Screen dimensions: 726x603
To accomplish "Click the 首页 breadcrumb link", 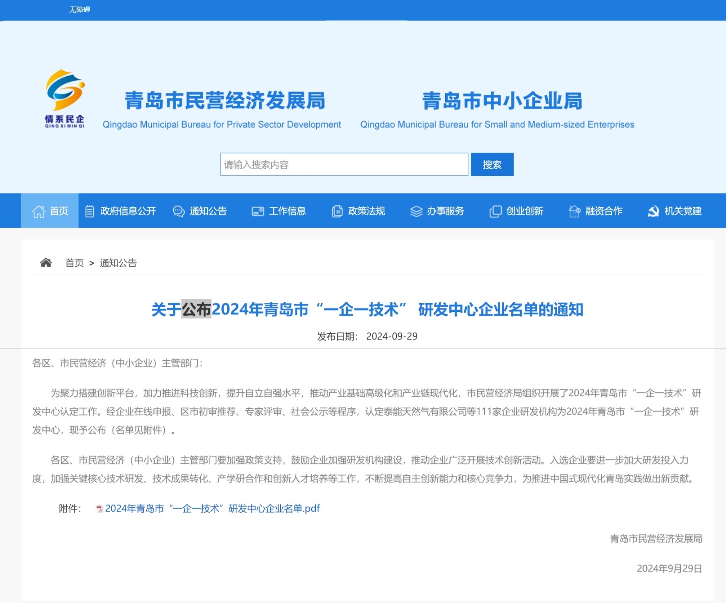I will (74, 262).
